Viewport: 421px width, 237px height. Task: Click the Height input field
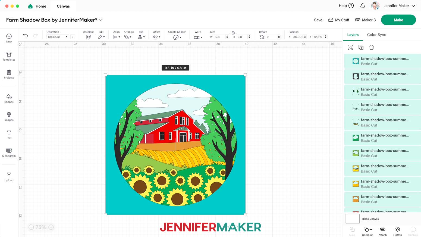tap(242, 37)
